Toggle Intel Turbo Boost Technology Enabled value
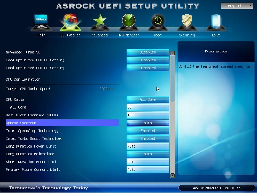257x193 pixels. [148, 138]
